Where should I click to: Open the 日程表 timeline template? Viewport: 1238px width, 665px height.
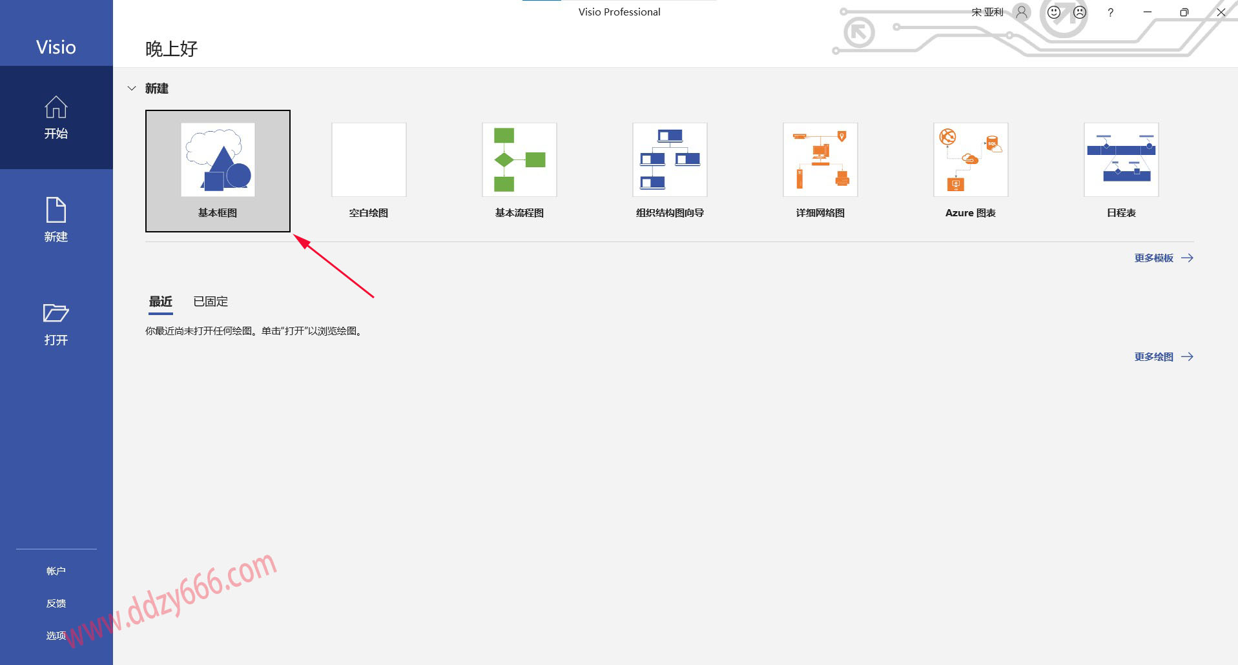point(1121,159)
